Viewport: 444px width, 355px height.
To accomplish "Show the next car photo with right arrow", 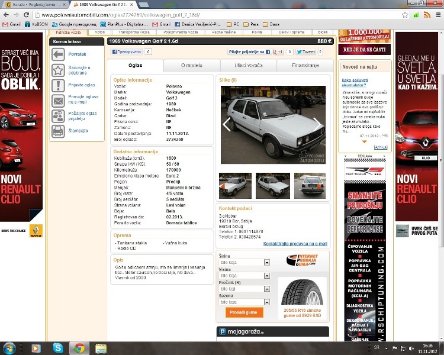I will point(317,124).
